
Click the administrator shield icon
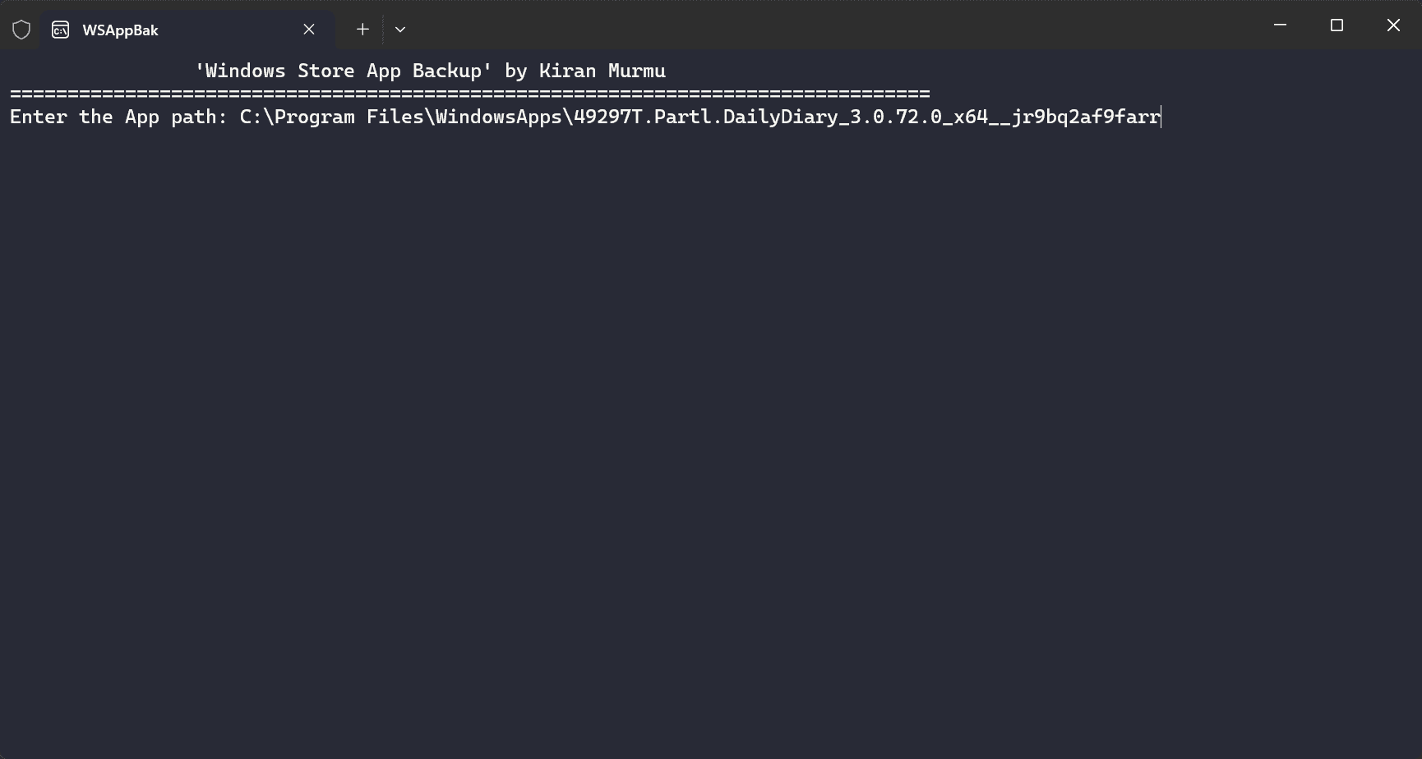pyautogui.click(x=21, y=30)
